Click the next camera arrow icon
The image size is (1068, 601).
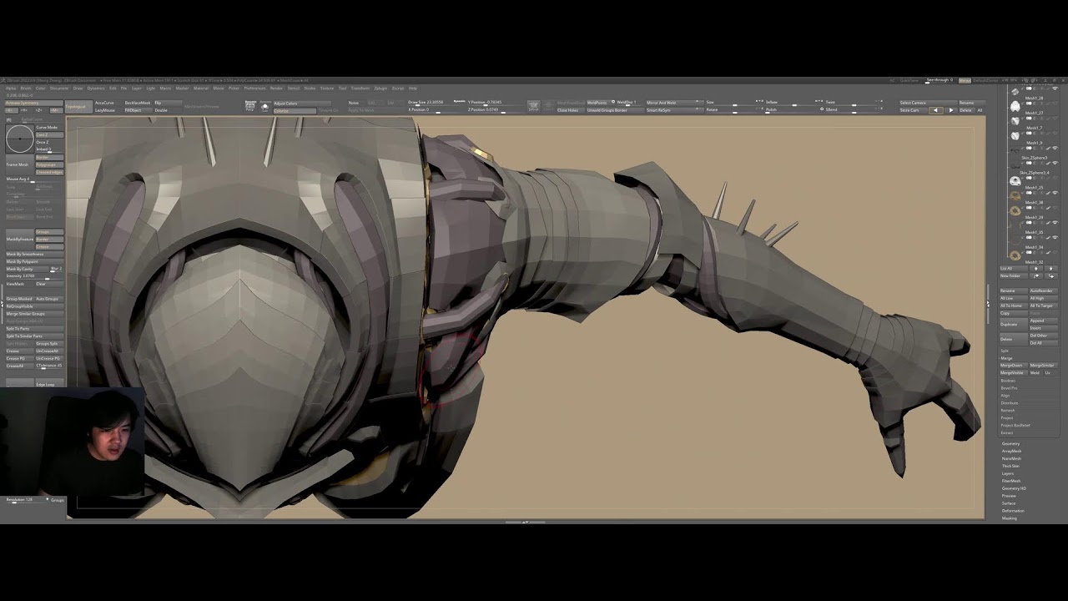point(950,110)
